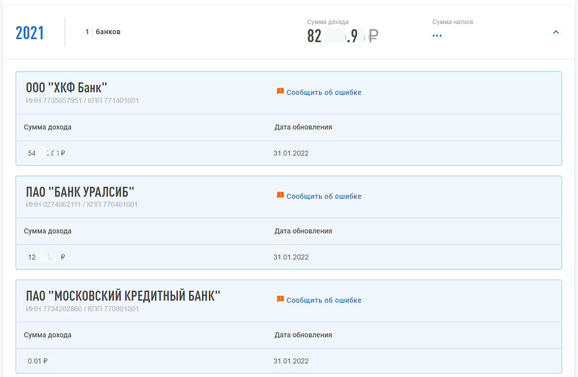
Task: Click "Сумма дохода" header in МОСКОВСКИЙ КРЕДИТНЫЙ БАНК card
Action: point(48,335)
